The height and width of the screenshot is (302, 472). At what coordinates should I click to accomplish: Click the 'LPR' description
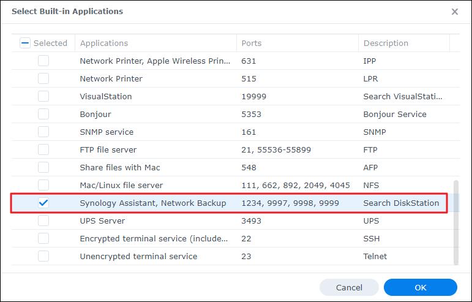370,79
